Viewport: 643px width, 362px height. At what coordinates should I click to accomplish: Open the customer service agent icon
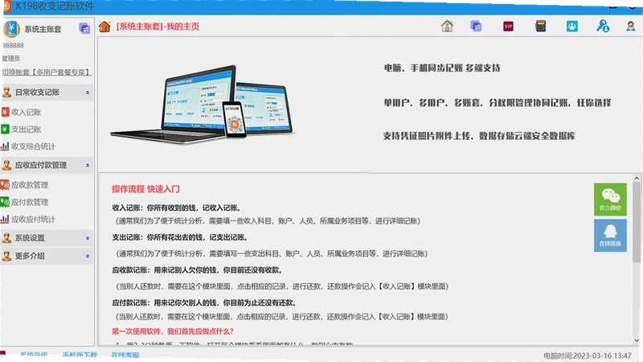pyautogui.click(x=631, y=27)
